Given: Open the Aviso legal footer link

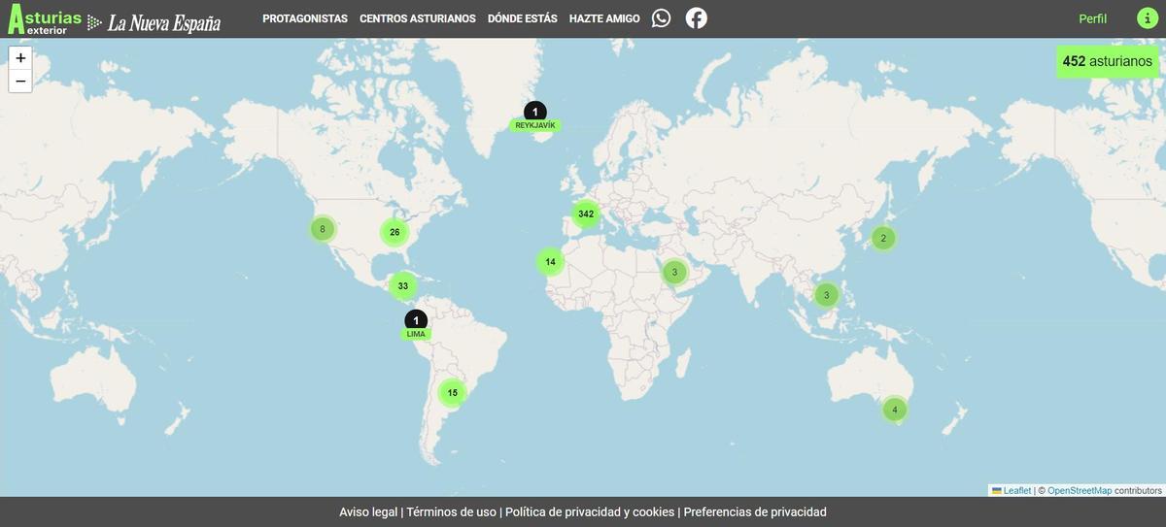Looking at the screenshot, I should pos(368,511).
